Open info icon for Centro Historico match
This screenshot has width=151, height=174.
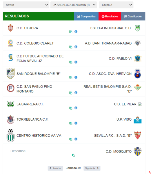(76, 139)
